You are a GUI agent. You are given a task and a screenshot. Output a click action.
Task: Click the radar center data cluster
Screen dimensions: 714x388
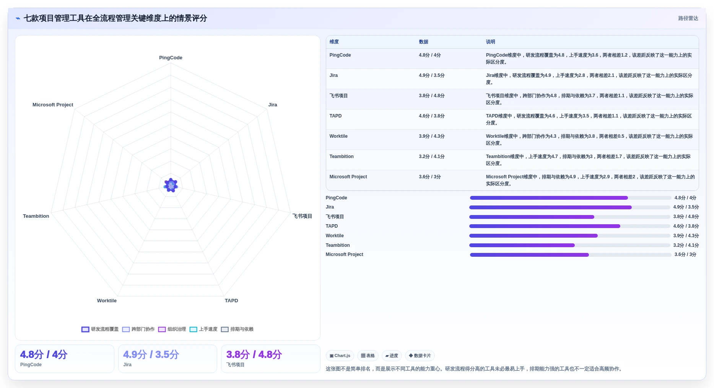[x=171, y=185]
